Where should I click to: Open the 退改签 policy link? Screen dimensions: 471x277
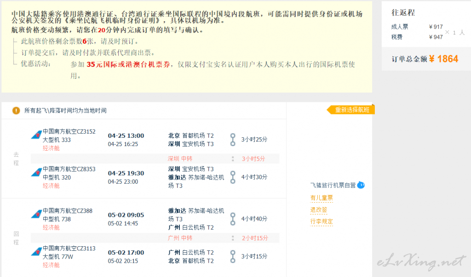(319, 210)
